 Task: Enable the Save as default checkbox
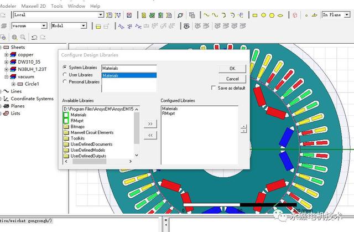[214, 88]
